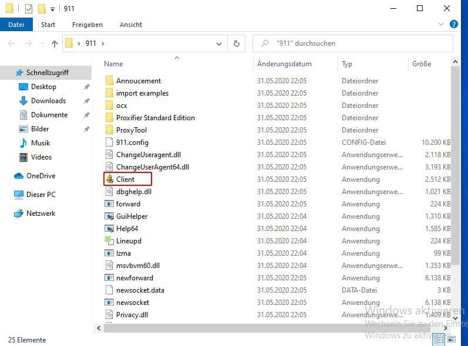Open OneDrive in the navigation pane
This screenshot has width=468, height=346.
pyautogui.click(x=40, y=176)
